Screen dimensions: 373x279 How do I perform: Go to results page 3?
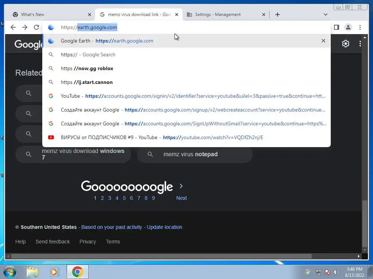(110, 198)
